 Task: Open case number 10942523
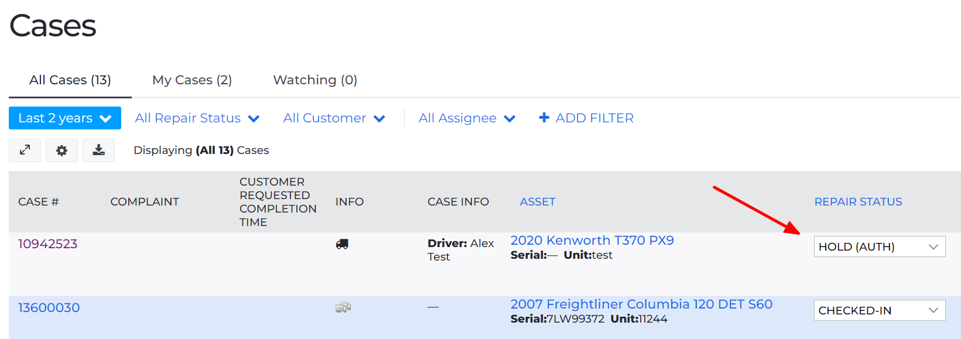47,244
